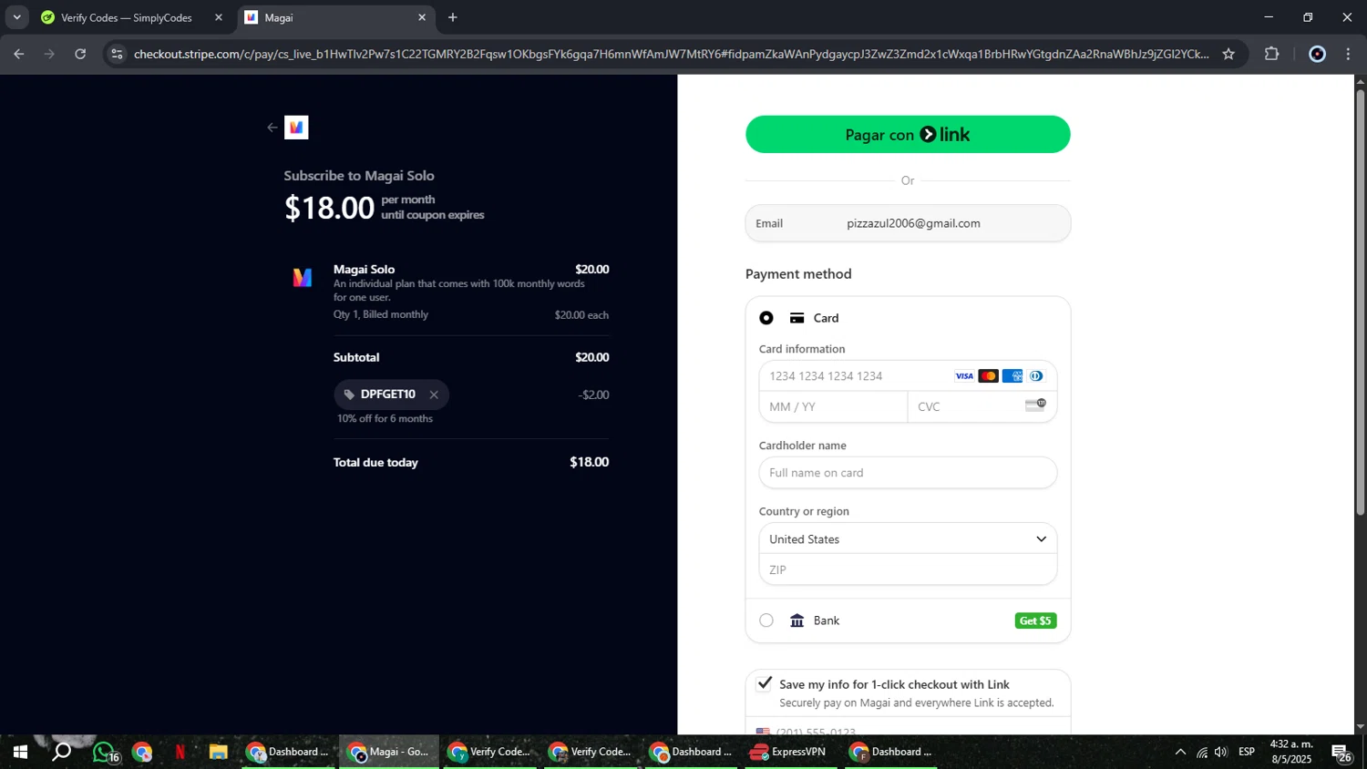The height and width of the screenshot is (769, 1367).
Task: Click the Visa card brand icon
Action: tap(964, 376)
